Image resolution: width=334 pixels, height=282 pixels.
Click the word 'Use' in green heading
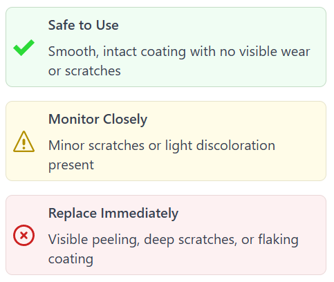(107, 25)
